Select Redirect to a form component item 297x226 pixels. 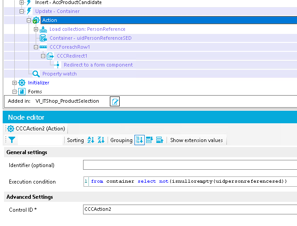[98, 65]
